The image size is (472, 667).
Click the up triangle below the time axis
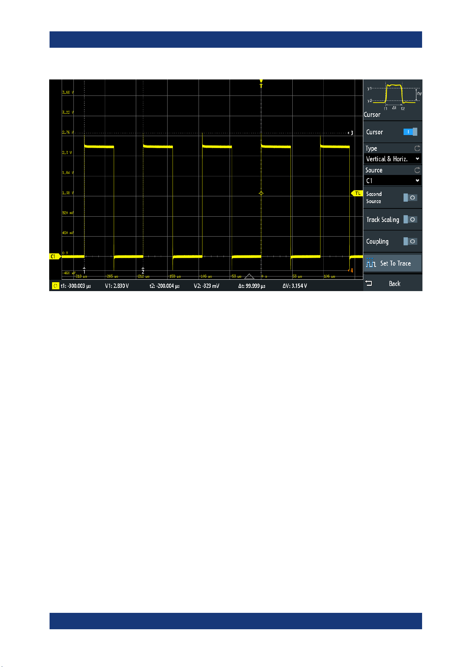[249, 276]
